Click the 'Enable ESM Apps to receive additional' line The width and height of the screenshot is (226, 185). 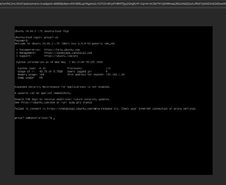62,99
